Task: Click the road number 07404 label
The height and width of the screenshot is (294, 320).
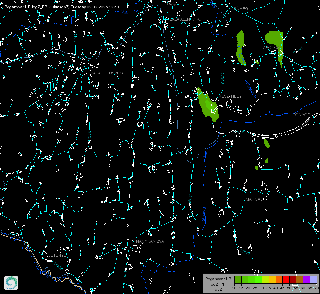Action: point(75,37)
